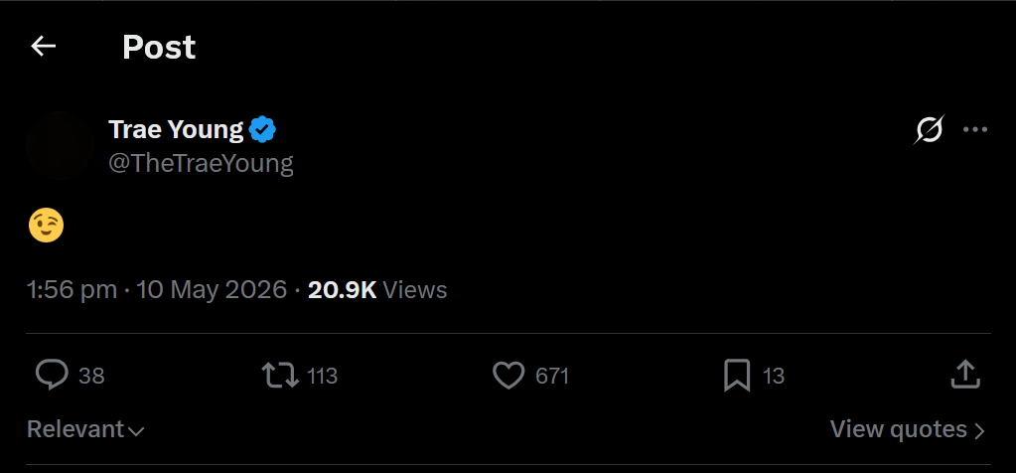The width and height of the screenshot is (1016, 473).
Task: Click the Grok slashed-circle icon
Action: point(929,129)
